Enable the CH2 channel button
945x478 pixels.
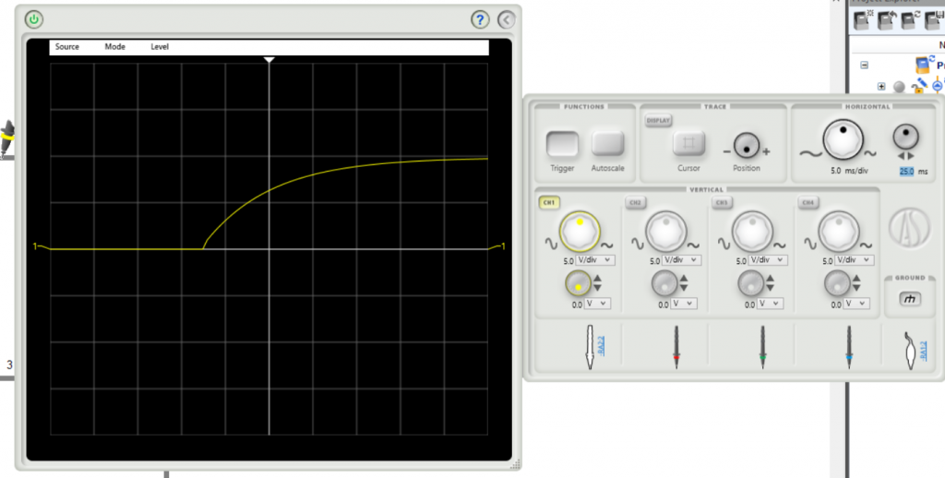click(635, 202)
